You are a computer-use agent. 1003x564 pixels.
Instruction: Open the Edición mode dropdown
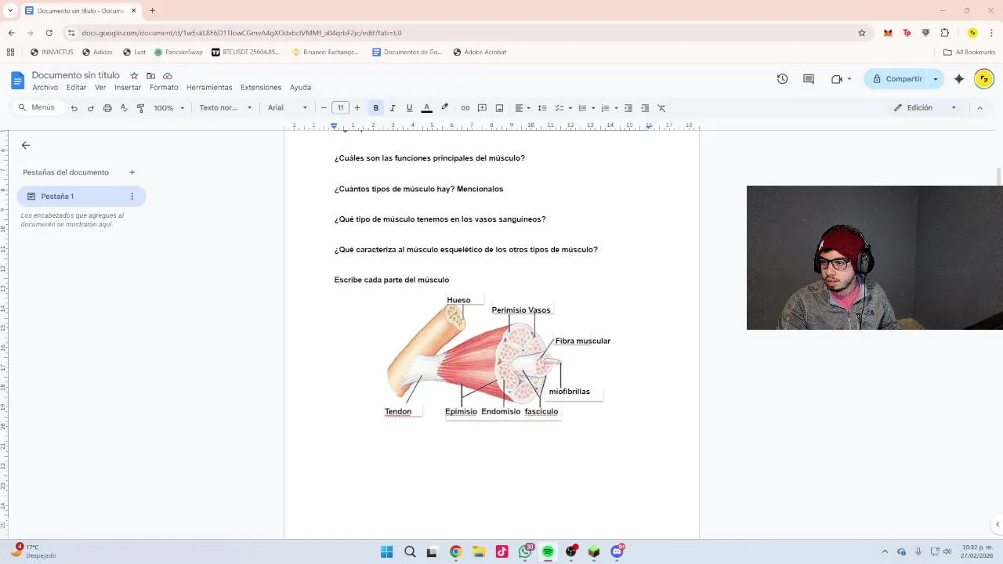[x=925, y=108]
